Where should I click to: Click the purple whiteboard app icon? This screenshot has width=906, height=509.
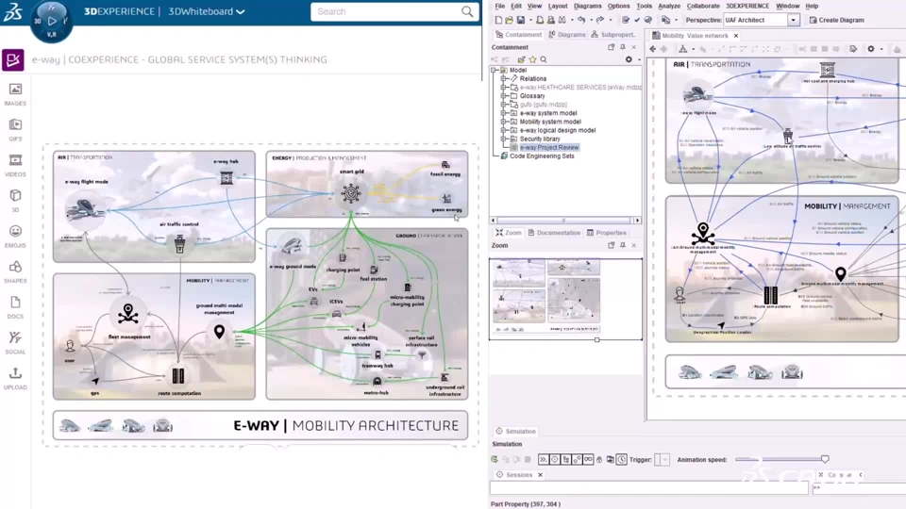click(x=12, y=59)
